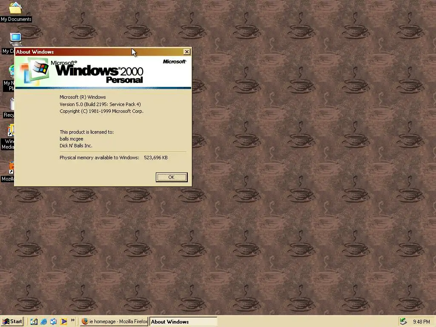
Task: Open the Start menu
Action: (x=12, y=322)
